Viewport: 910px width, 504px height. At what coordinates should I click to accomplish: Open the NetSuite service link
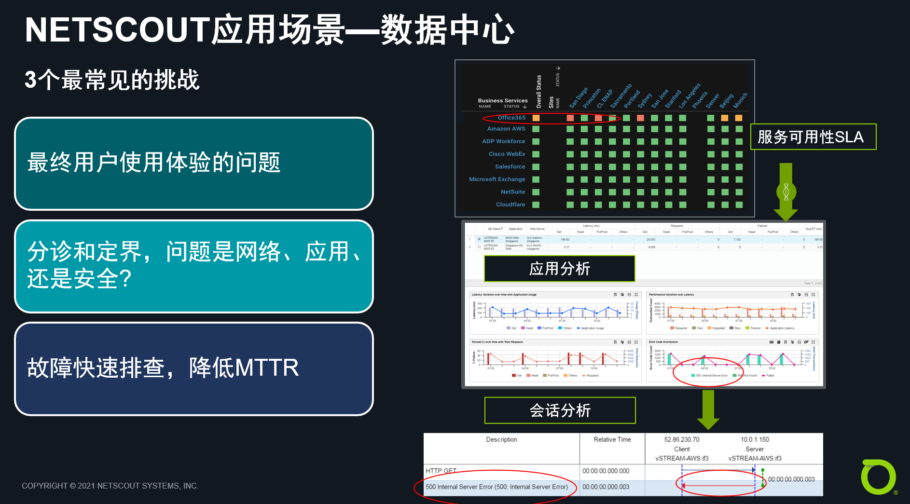513,192
